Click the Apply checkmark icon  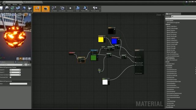(x=12, y=9)
